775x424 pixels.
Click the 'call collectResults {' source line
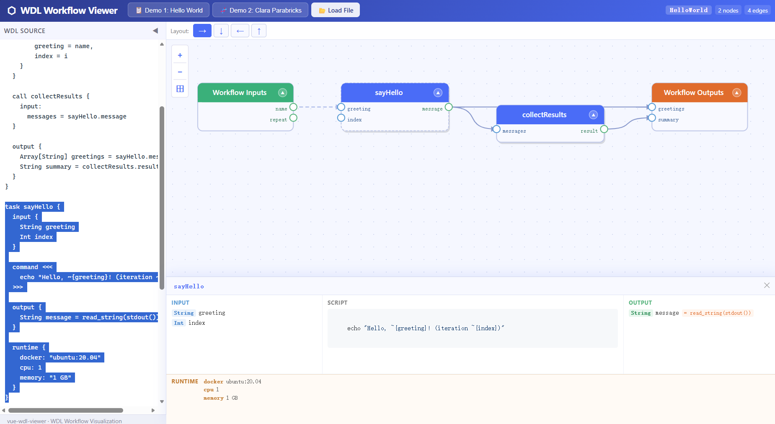coord(51,96)
